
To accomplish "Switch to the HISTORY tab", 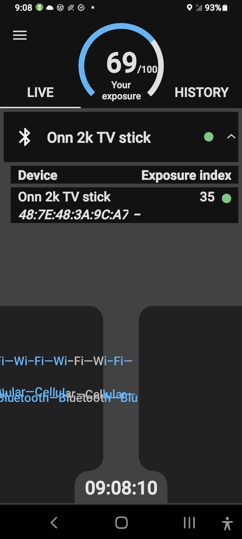I will [201, 93].
